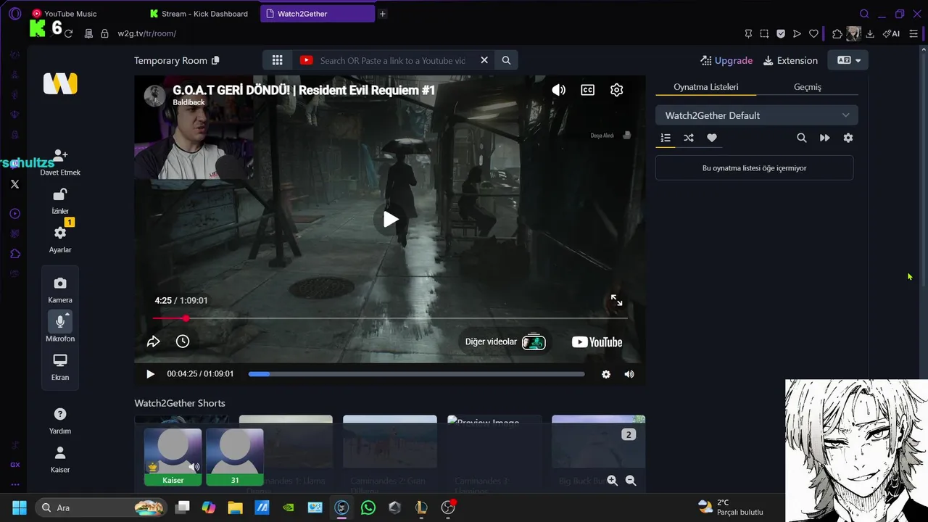Viewport: 928px width, 522px height.
Task: Open playlist settings gear
Action: tap(848, 138)
